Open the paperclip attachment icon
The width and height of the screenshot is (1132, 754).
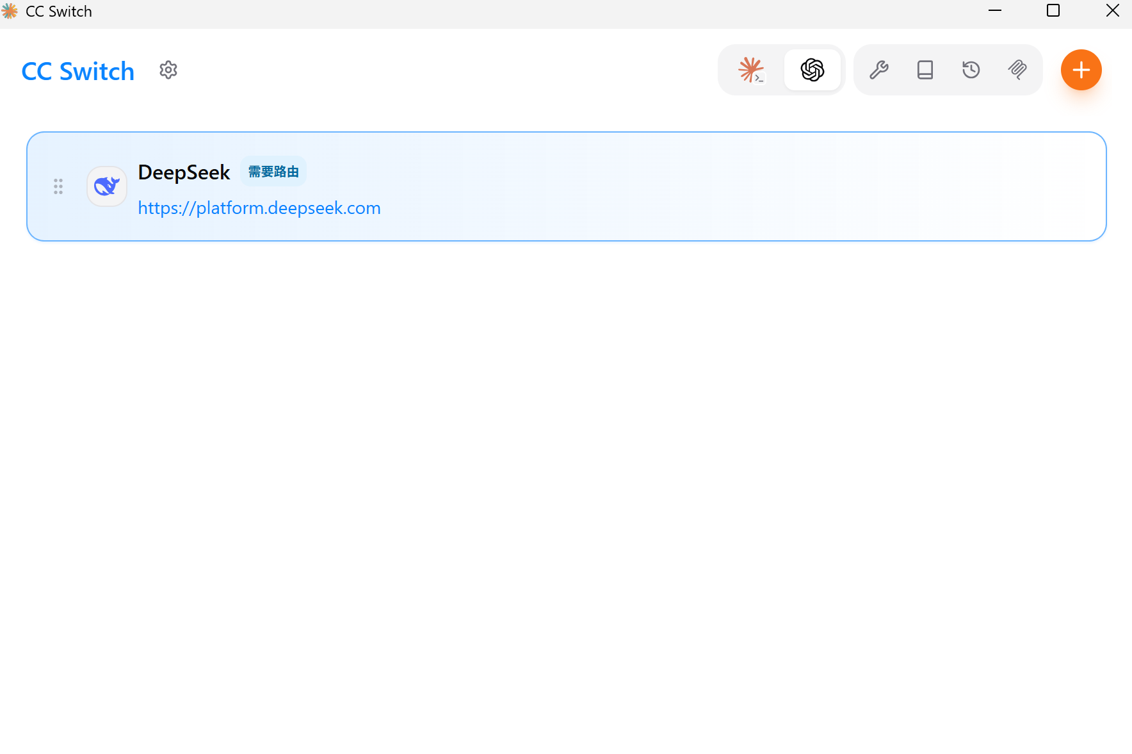pyautogui.click(x=1017, y=70)
